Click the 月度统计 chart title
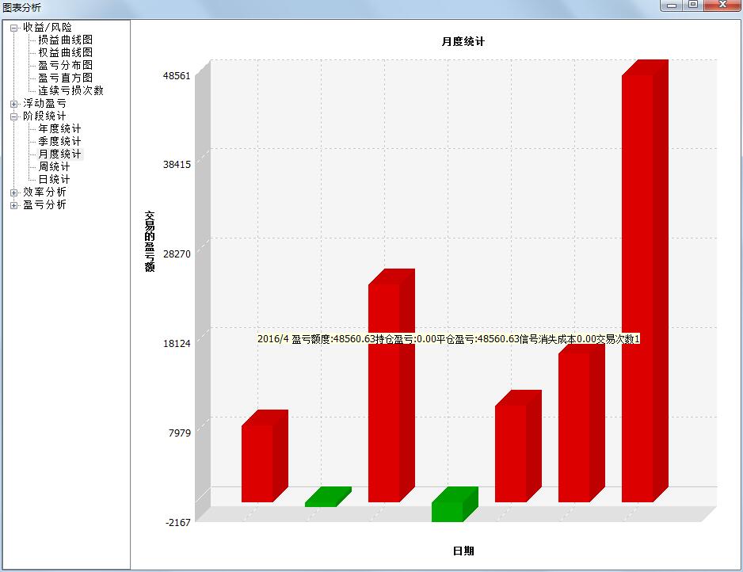The height and width of the screenshot is (572, 743). point(463,42)
